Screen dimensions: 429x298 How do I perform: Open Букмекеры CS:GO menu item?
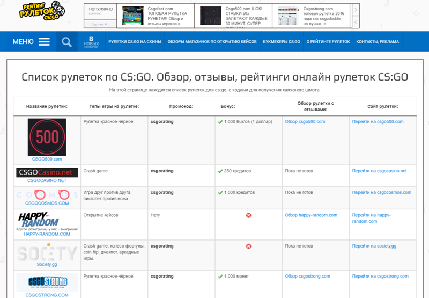[282, 42]
